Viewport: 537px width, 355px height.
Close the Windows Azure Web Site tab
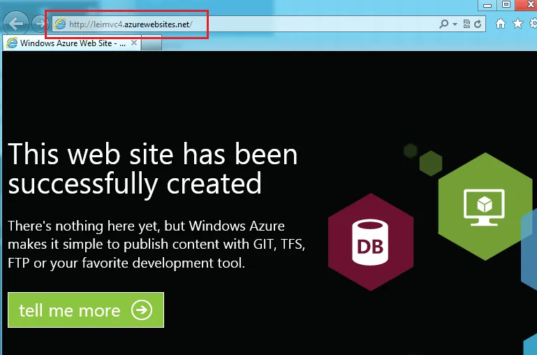pos(134,43)
